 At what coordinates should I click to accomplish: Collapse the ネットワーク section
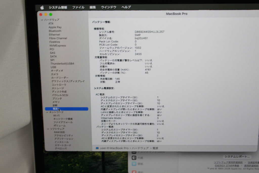(47, 112)
